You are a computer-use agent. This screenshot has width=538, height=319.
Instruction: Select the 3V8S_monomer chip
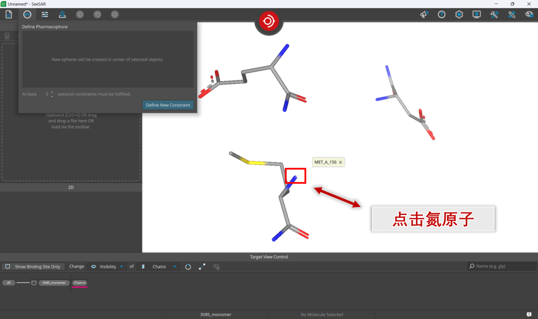pos(54,283)
